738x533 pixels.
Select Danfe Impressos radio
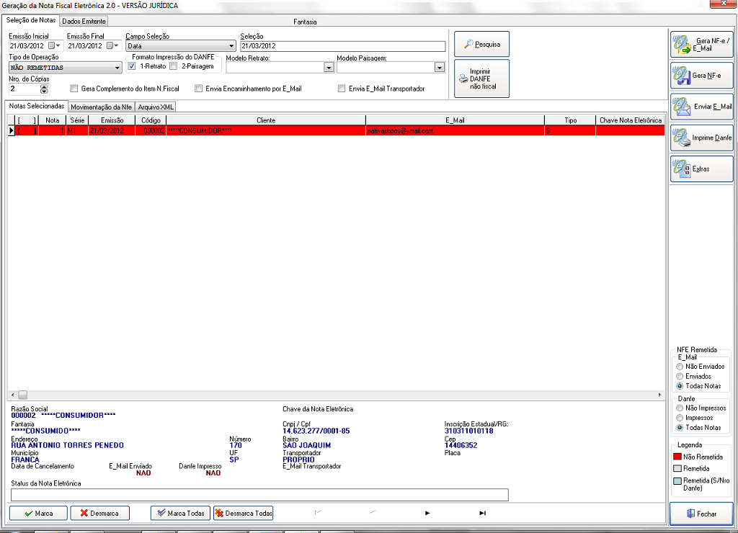click(680, 418)
